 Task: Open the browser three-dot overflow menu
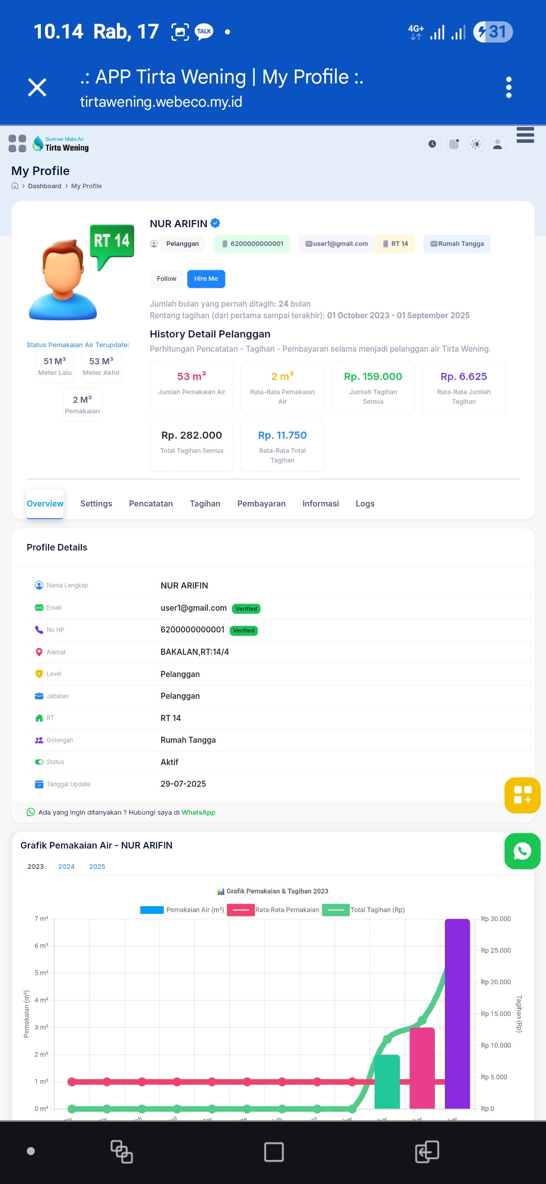[509, 88]
